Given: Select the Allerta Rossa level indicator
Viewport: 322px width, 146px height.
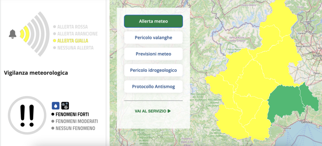Looking at the screenshot, I should pos(72,27).
